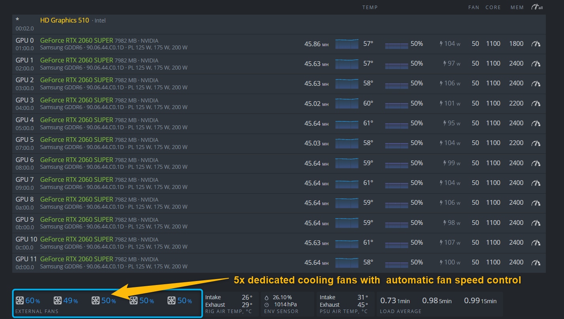Open the GPU 9 overclock speedometer icon

point(536,223)
